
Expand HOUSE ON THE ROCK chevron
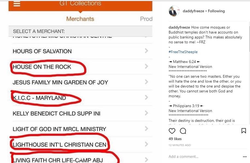146,66
